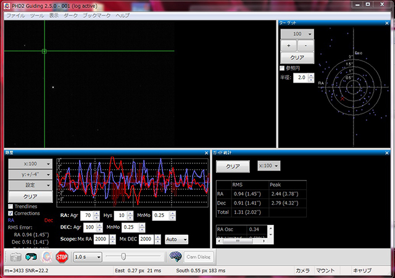This screenshot has height=278, width=395.
Task: Click the red STOP icon
Action: pos(62,257)
